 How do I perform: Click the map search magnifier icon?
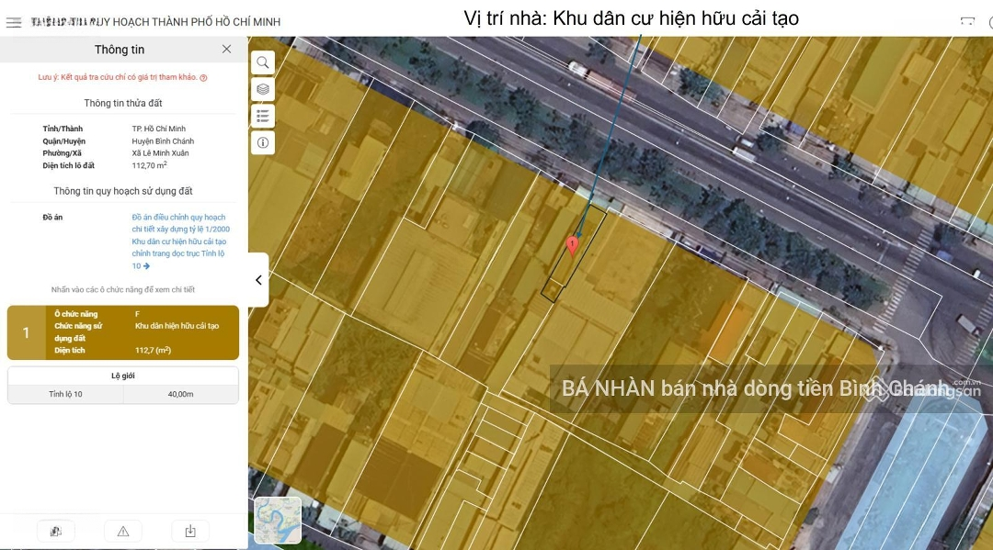263,62
